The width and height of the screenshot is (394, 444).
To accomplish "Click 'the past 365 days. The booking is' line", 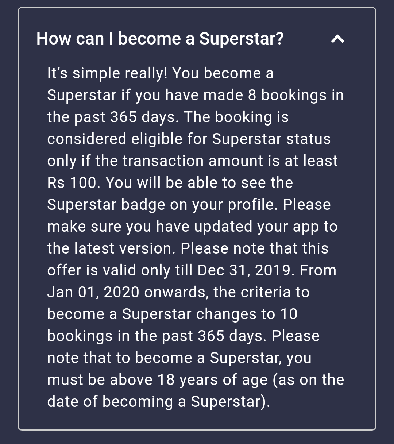I will [168, 117].
